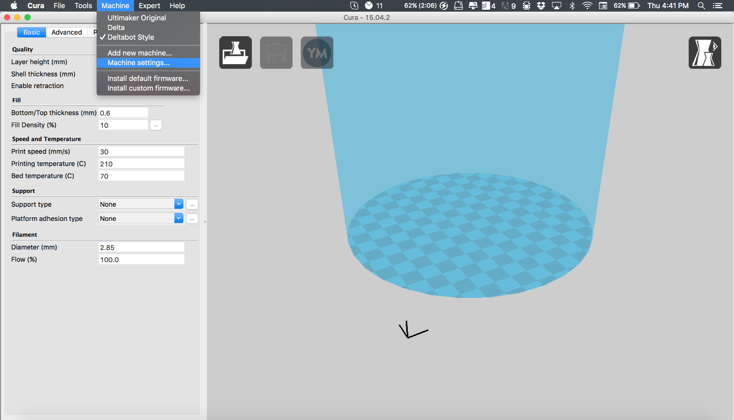
Task: Click the stacked-layers icon showing 4
Action: [x=486, y=5]
